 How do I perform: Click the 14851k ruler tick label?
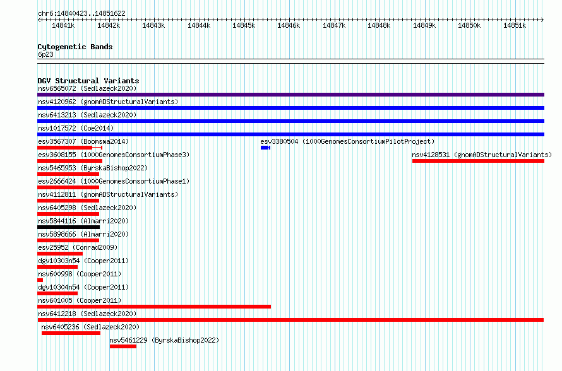point(515,25)
